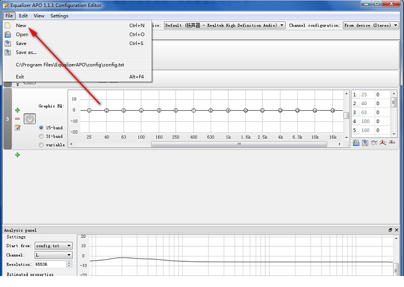404x287 pixels.
Task: Click the filter number 3 handle
Action: point(8,119)
